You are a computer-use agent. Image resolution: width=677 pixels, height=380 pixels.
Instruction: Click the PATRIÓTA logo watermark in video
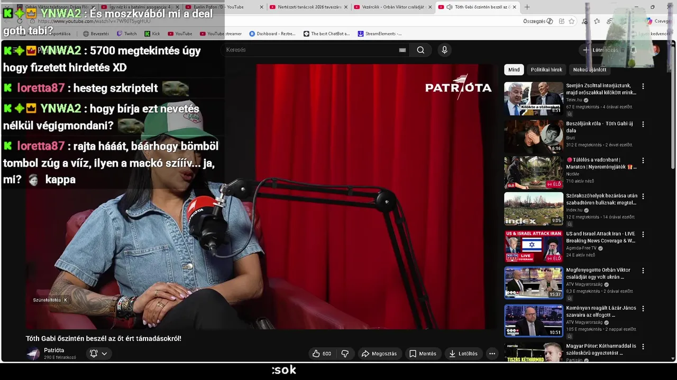pyautogui.click(x=458, y=87)
